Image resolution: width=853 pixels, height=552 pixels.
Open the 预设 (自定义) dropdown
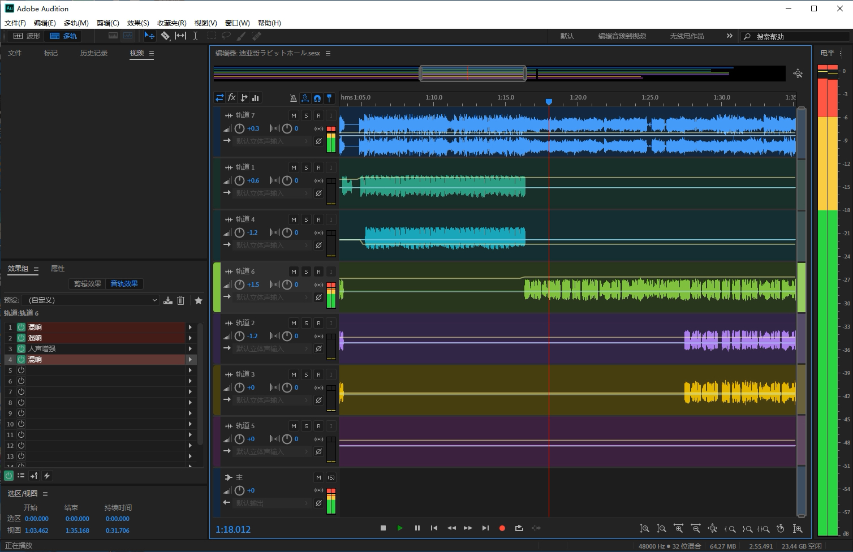tap(91, 300)
